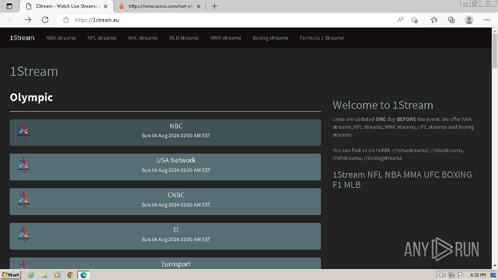Close the 1Stream tab
The height and width of the screenshot is (280, 498).
click(105, 6)
